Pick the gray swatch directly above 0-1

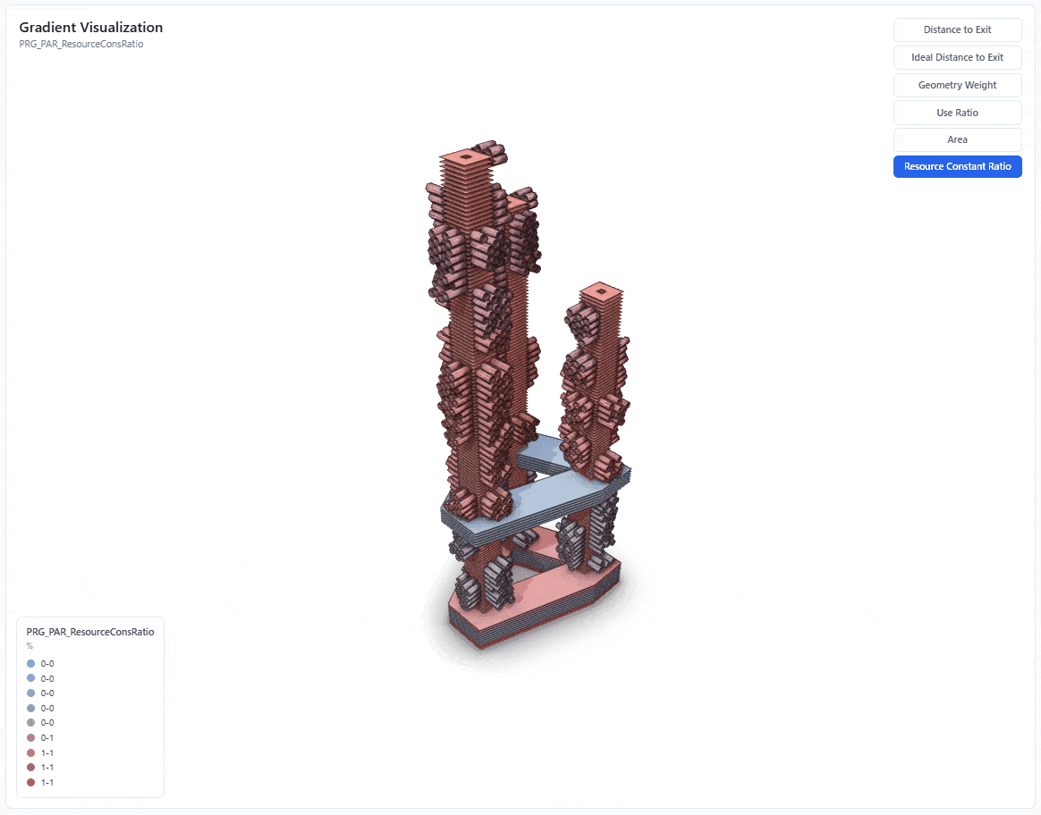click(x=31, y=723)
